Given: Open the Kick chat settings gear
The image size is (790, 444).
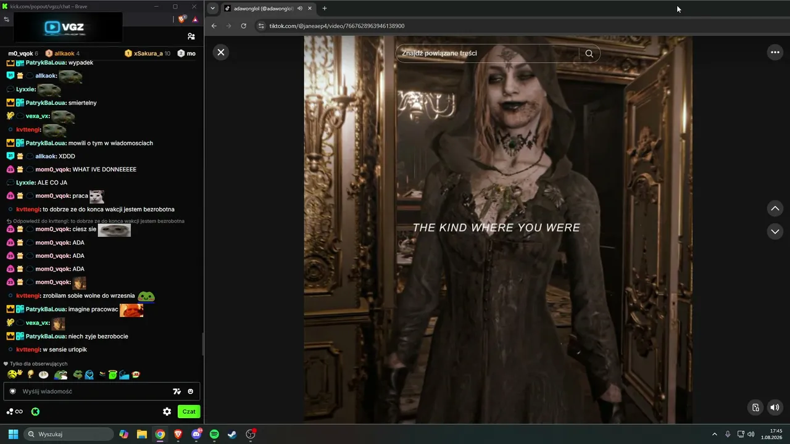Looking at the screenshot, I should point(167,411).
